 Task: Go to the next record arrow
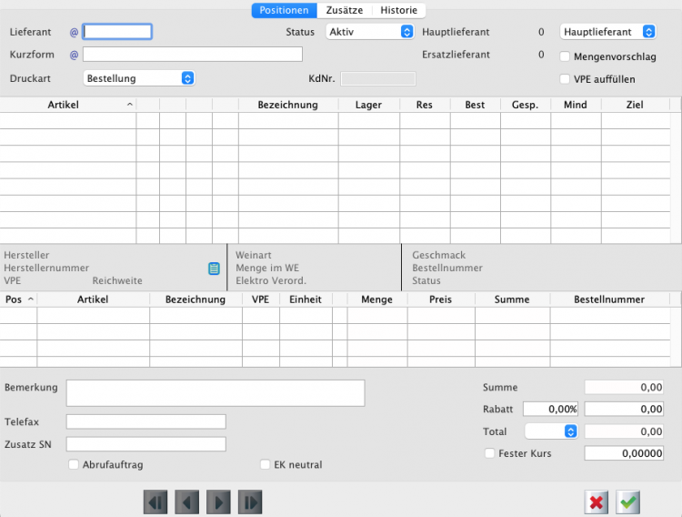tap(218, 502)
